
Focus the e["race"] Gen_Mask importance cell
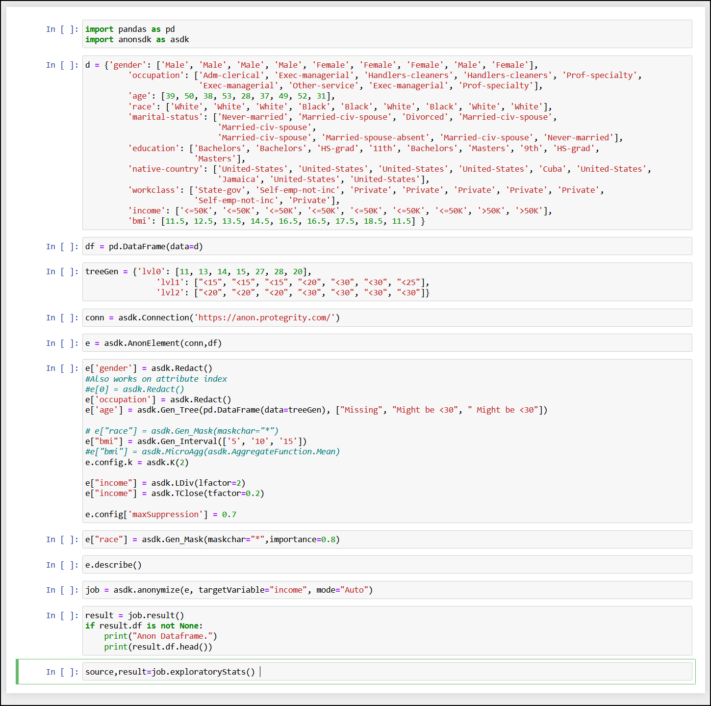[387, 539]
